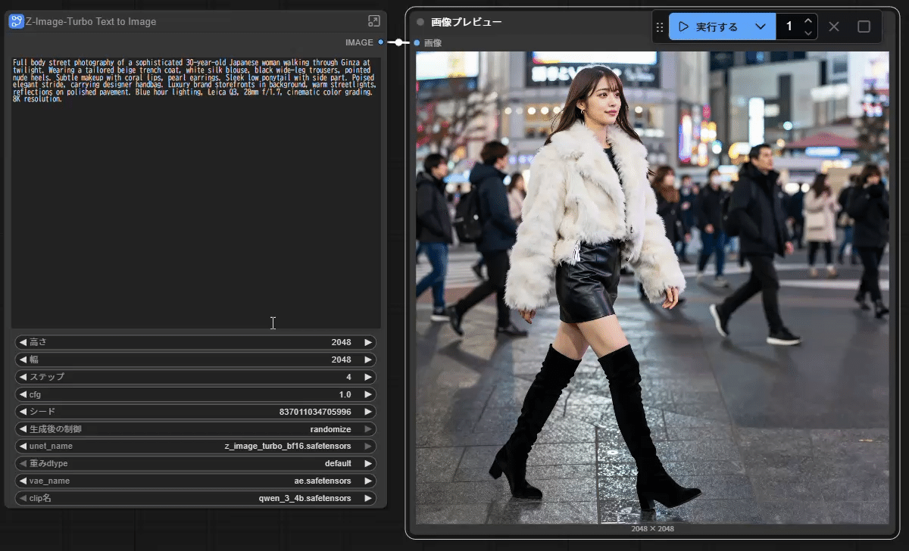Click the square icon in run toolbar
Screen dimensions: 909x551
[x=864, y=26]
